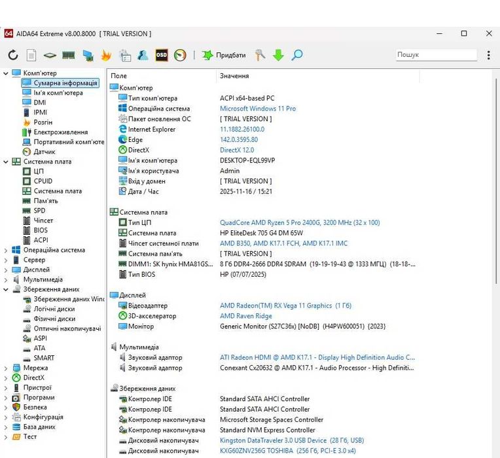Select Ім'я комп'ютера in the left tree
The width and height of the screenshot is (500, 458).
pos(53,93)
